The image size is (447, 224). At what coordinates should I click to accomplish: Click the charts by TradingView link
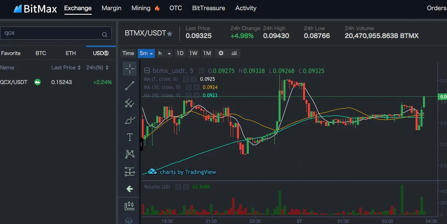pyautogui.click(x=182, y=172)
